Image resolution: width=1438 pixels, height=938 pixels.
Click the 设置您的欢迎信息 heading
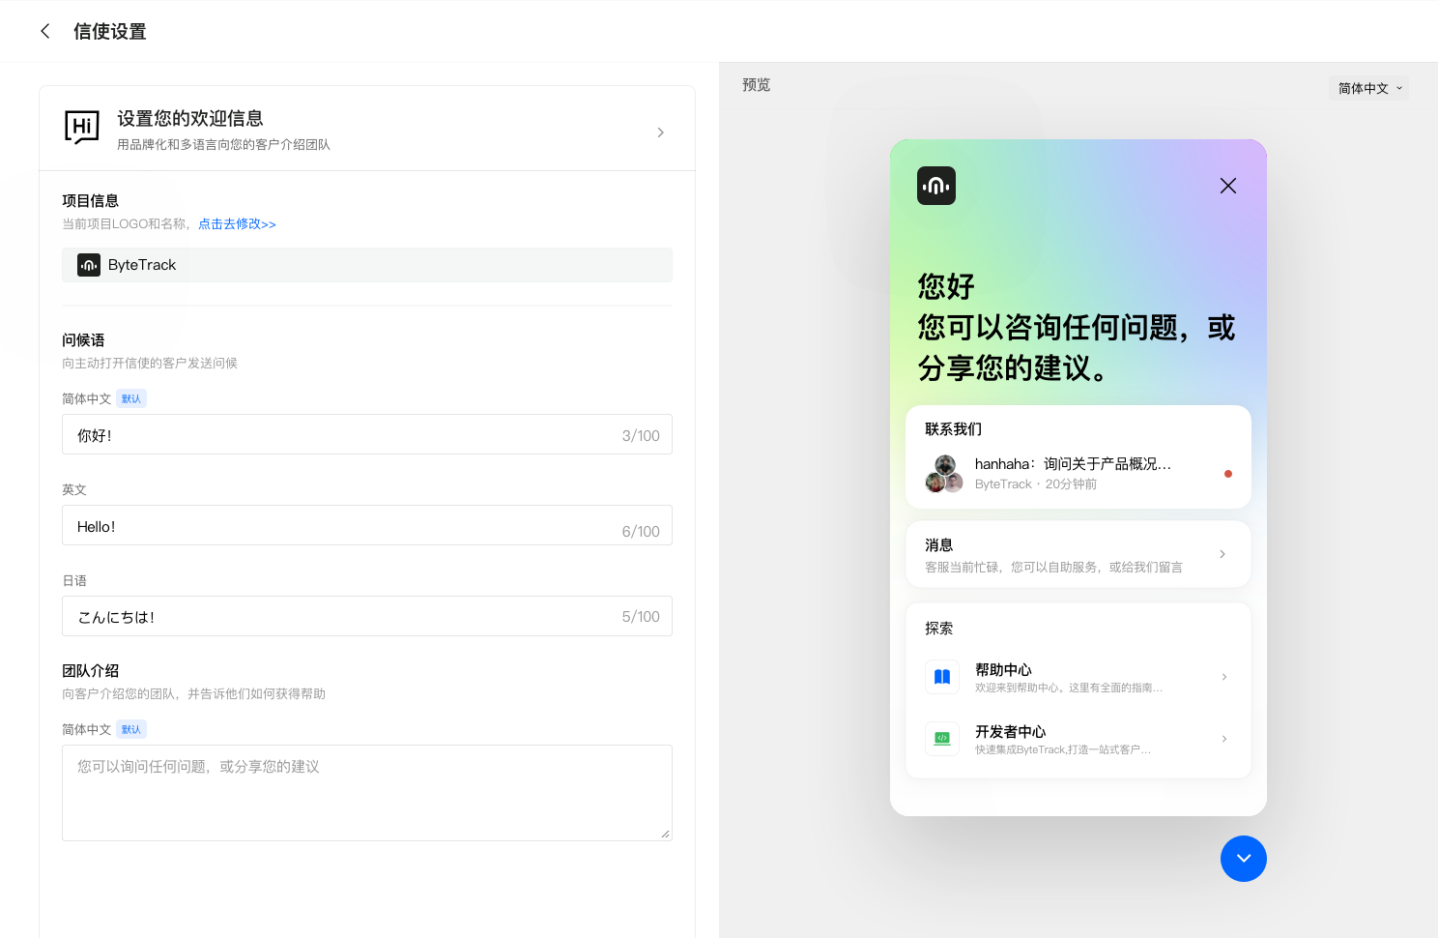(190, 118)
